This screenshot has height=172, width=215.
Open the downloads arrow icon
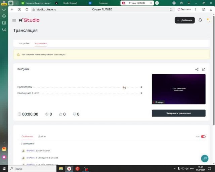coord(211,9)
